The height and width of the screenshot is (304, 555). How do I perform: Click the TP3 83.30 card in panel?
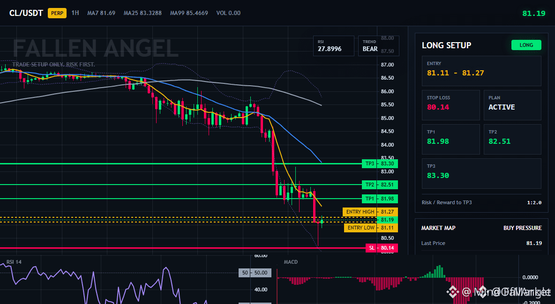point(481,173)
